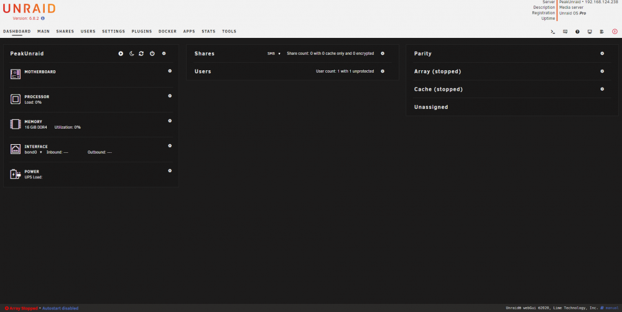
Task: Open the bond0 interface dropdown
Action: point(34,152)
